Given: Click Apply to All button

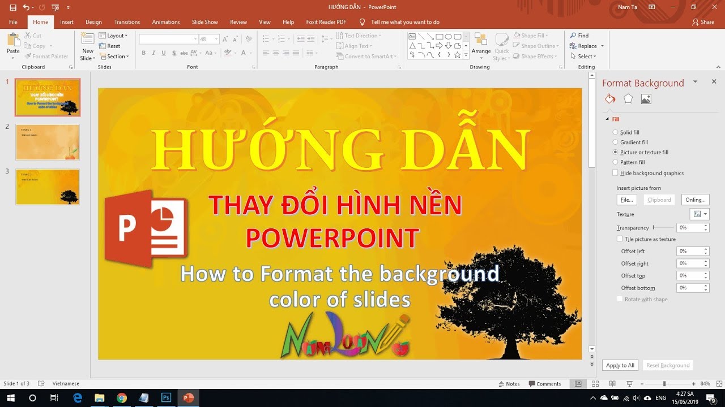Looking at the screenshot, I should coord(620,365).
